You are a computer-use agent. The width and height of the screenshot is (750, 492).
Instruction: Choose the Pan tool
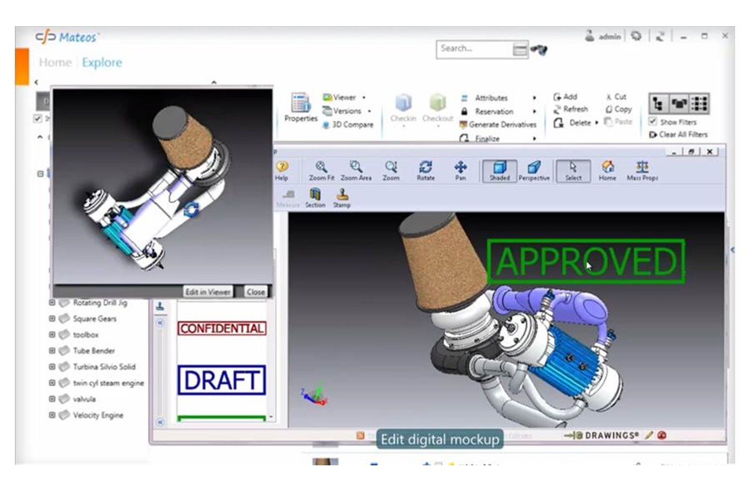coord(460,167)
